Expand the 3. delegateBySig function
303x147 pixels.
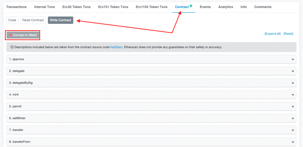click(151, 83)
